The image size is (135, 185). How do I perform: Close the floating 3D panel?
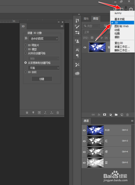coord(62,22)
